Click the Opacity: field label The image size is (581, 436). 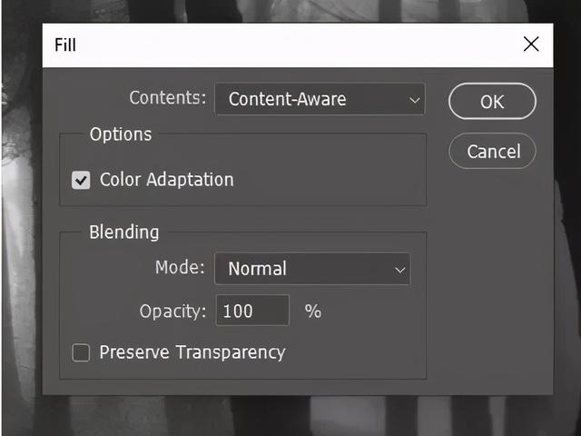(x=172, y=312)
